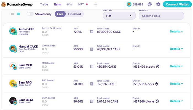Open the language globe selector

point(149,4)
